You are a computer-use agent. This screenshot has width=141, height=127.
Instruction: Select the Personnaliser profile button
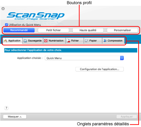coord(122,30)
